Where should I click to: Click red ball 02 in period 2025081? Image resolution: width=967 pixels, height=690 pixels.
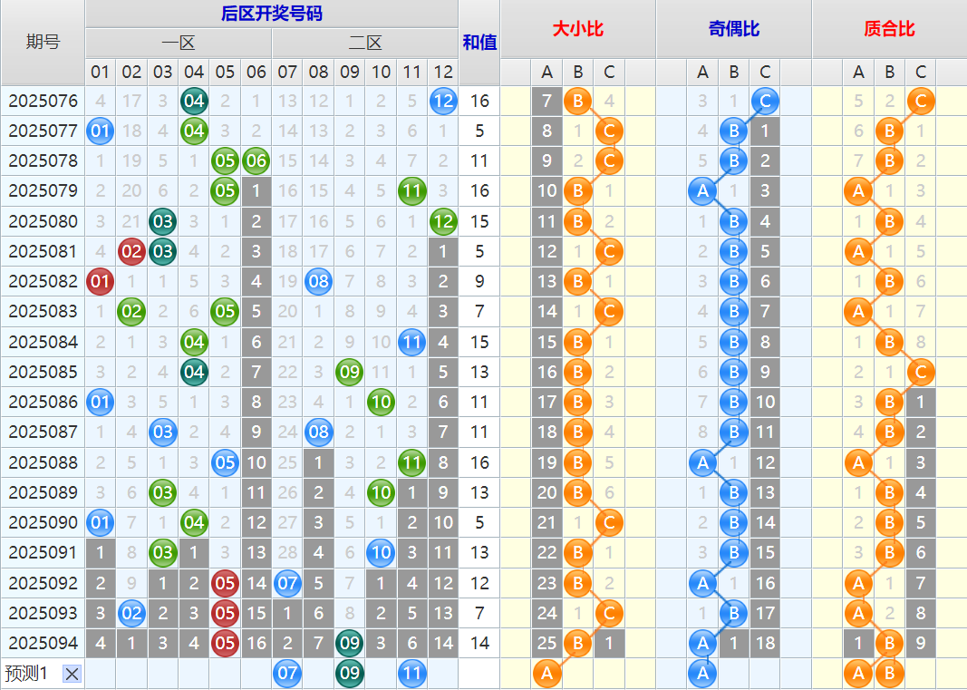click(x=131, y=251)
